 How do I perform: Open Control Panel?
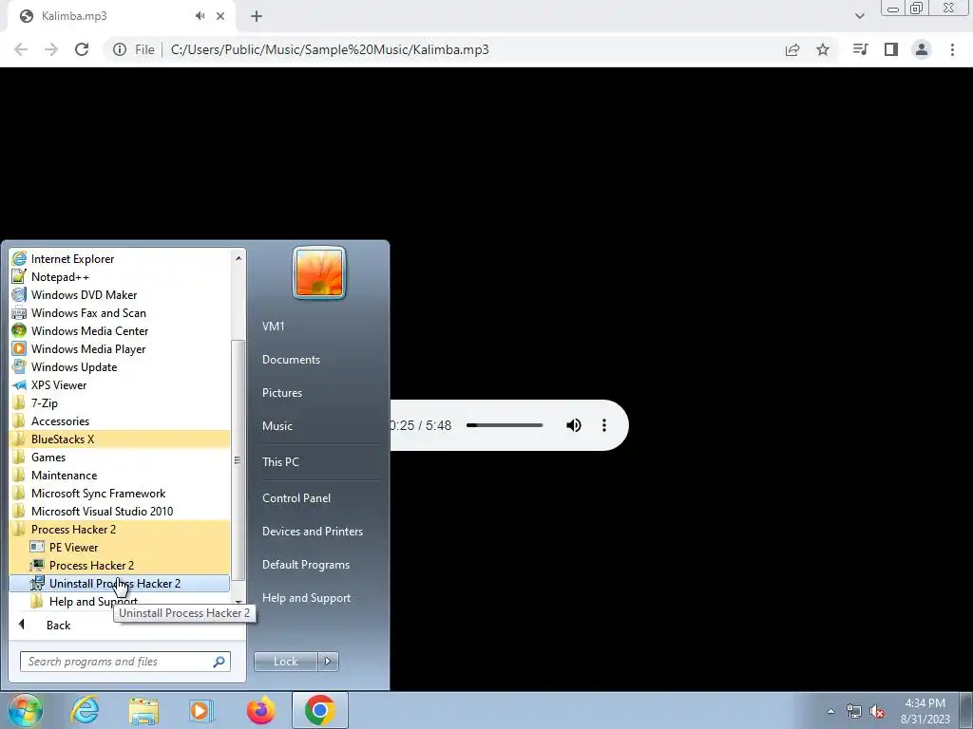(x=296, y=498)
